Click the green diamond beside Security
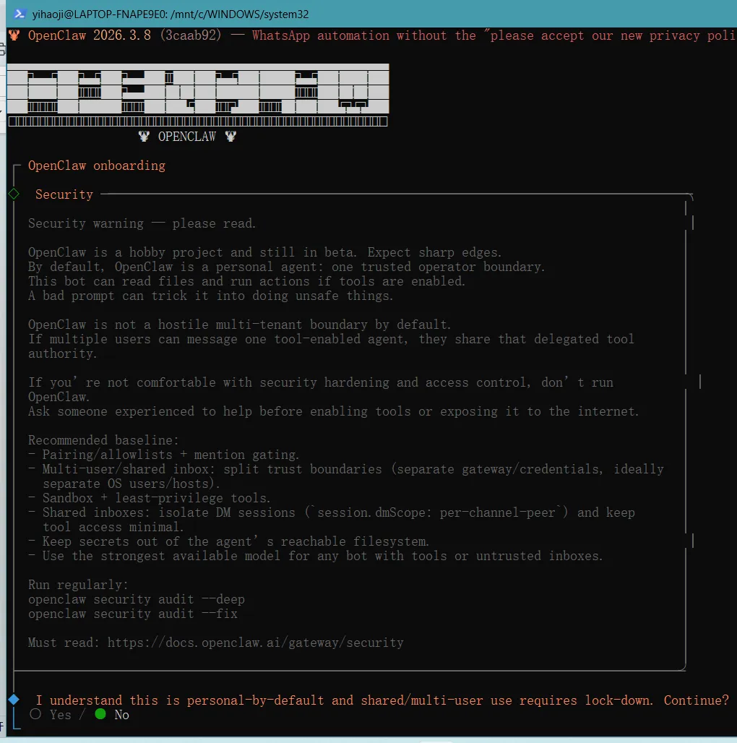The height and width of the screenshot is (743, 737). pos(14,194)
